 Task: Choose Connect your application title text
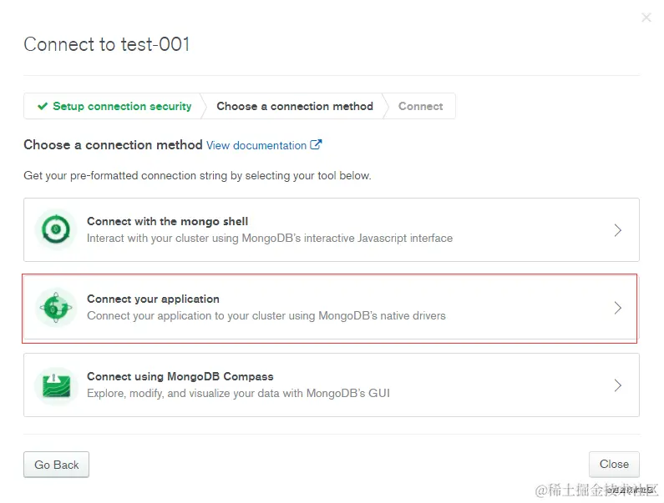pos(153,299)
